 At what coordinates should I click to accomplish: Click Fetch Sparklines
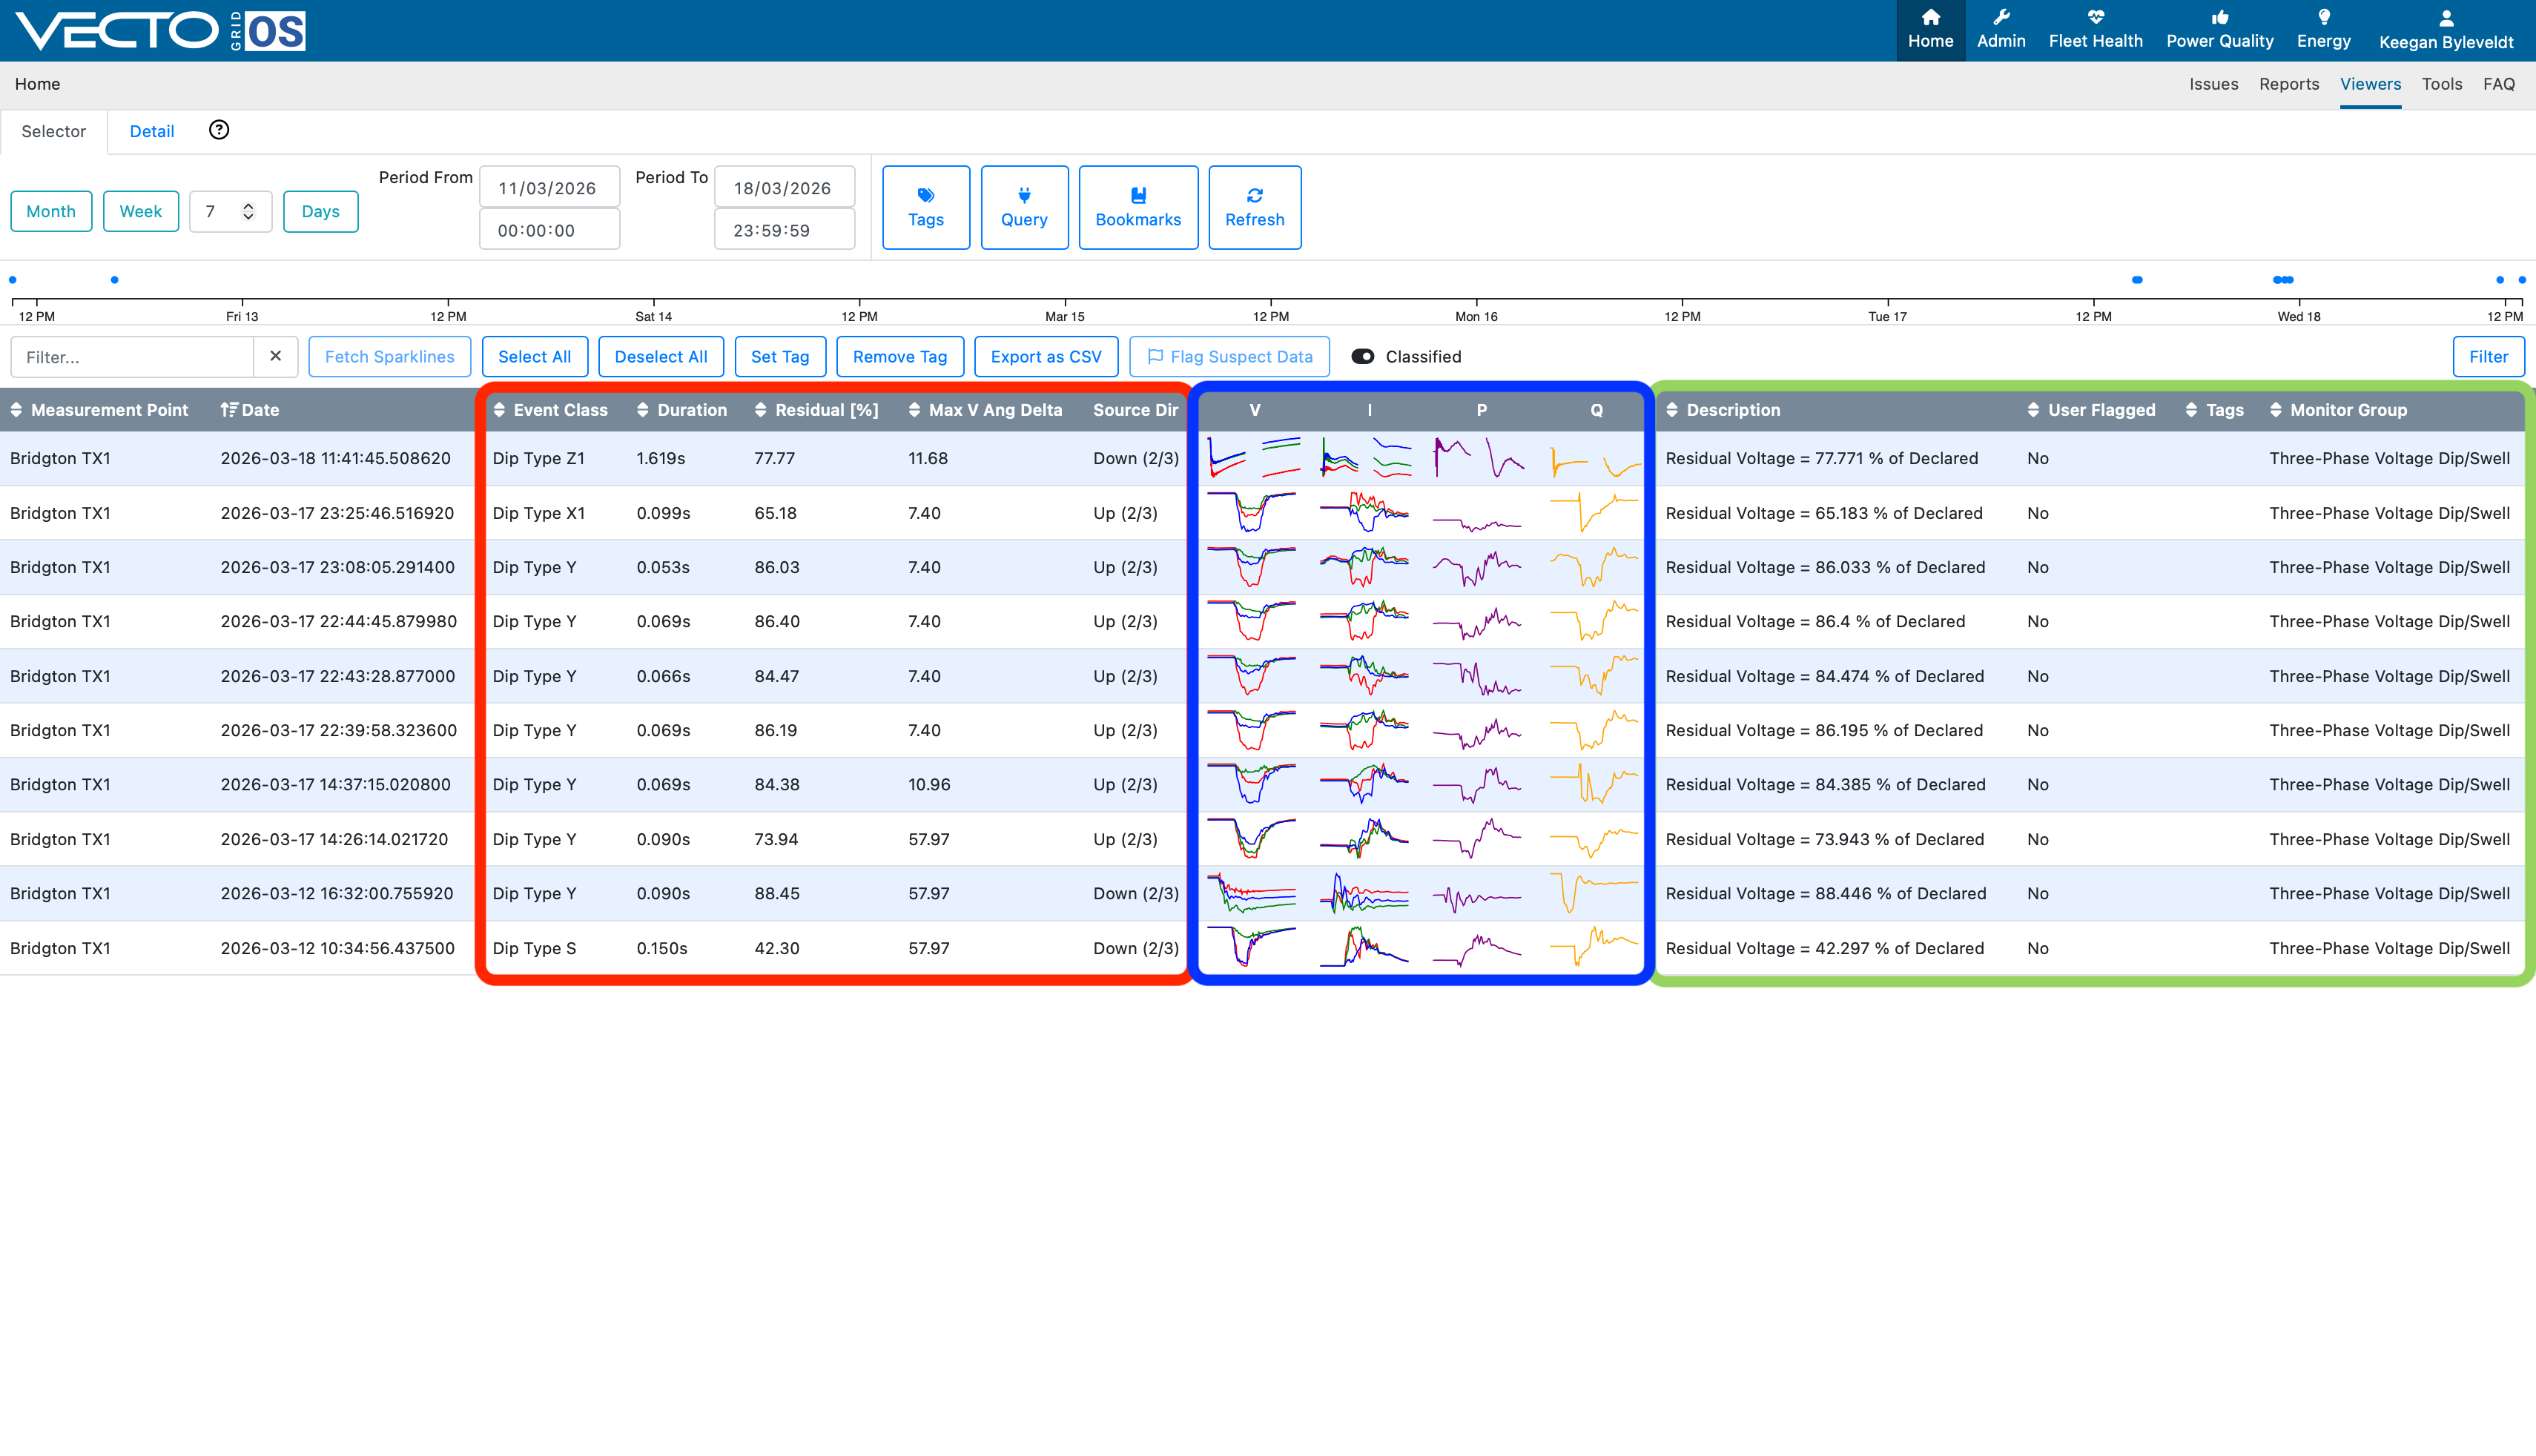point(389,356)
